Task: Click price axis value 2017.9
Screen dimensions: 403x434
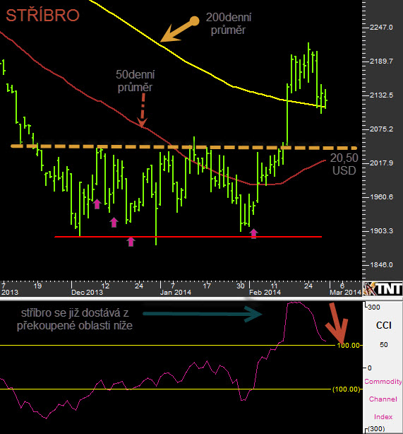Action: [x=381, y=163]
